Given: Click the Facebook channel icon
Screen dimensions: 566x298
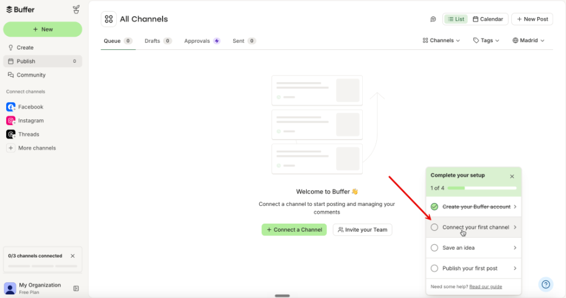Looking at the screenshot, I should click(11, 107).
